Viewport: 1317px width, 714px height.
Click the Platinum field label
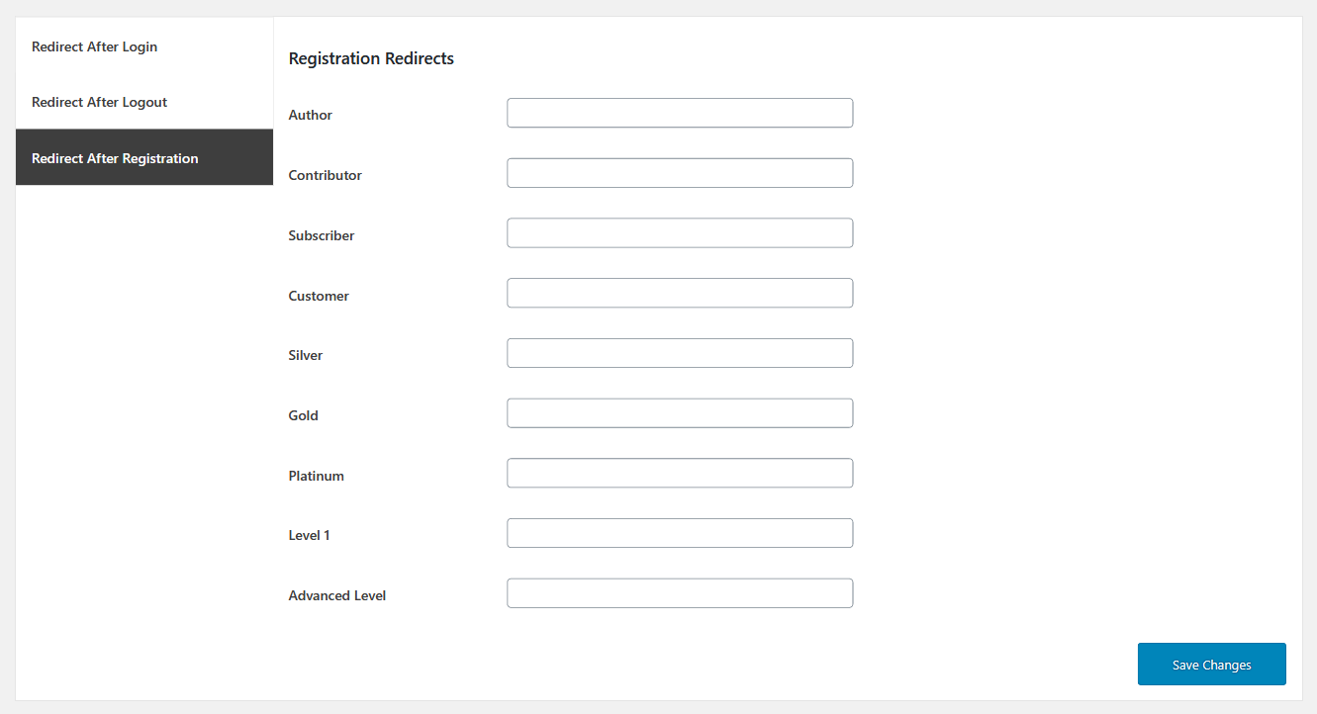pos(316,476)
